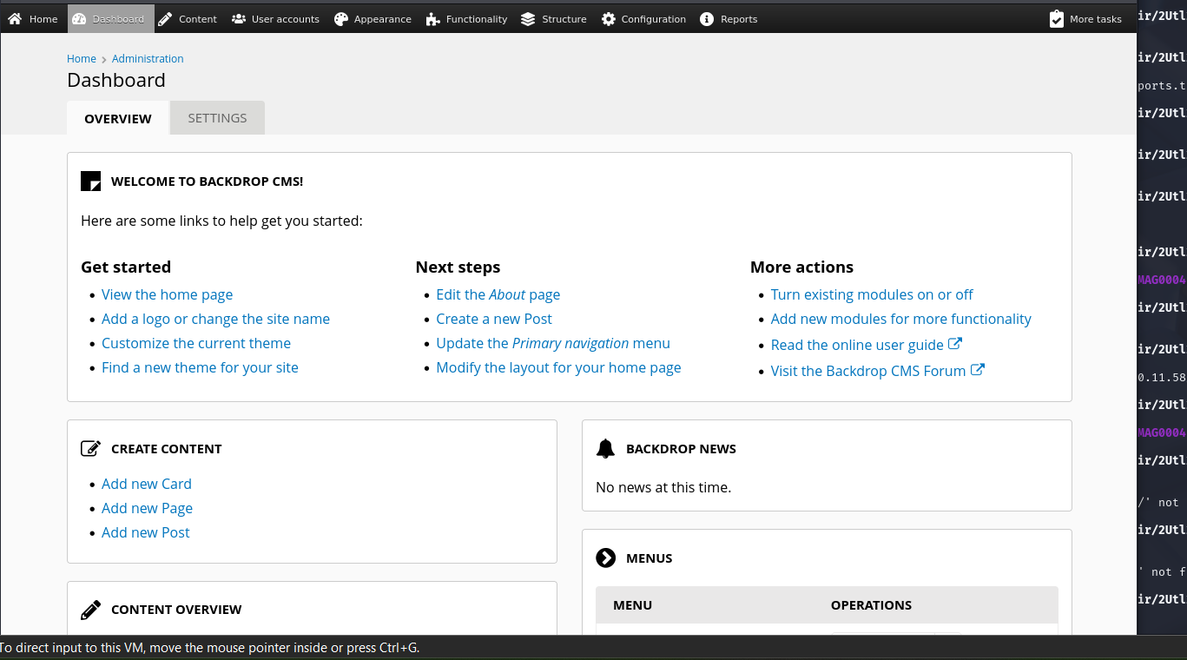Click the Content pencil icon in admin bar
The height and width of the screenshot is (660, 1187).
[165, 19]
